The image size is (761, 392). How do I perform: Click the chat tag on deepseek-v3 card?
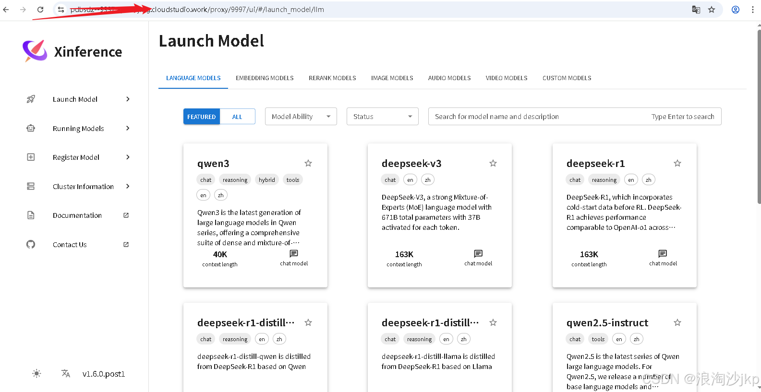pos(390,180)
